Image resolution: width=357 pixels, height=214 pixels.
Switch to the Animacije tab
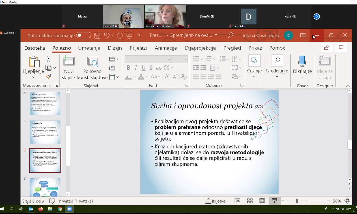pyautogui.click(x=166, y=48)
